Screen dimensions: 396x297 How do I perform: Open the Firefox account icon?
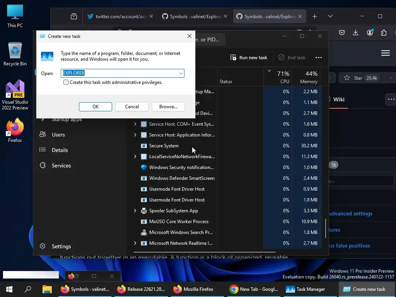click(370, 32)
